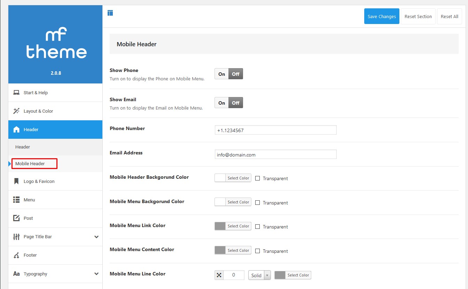468x289 pixels.
Task: Turn Show Phone switch On
Action: pos(221,74)
